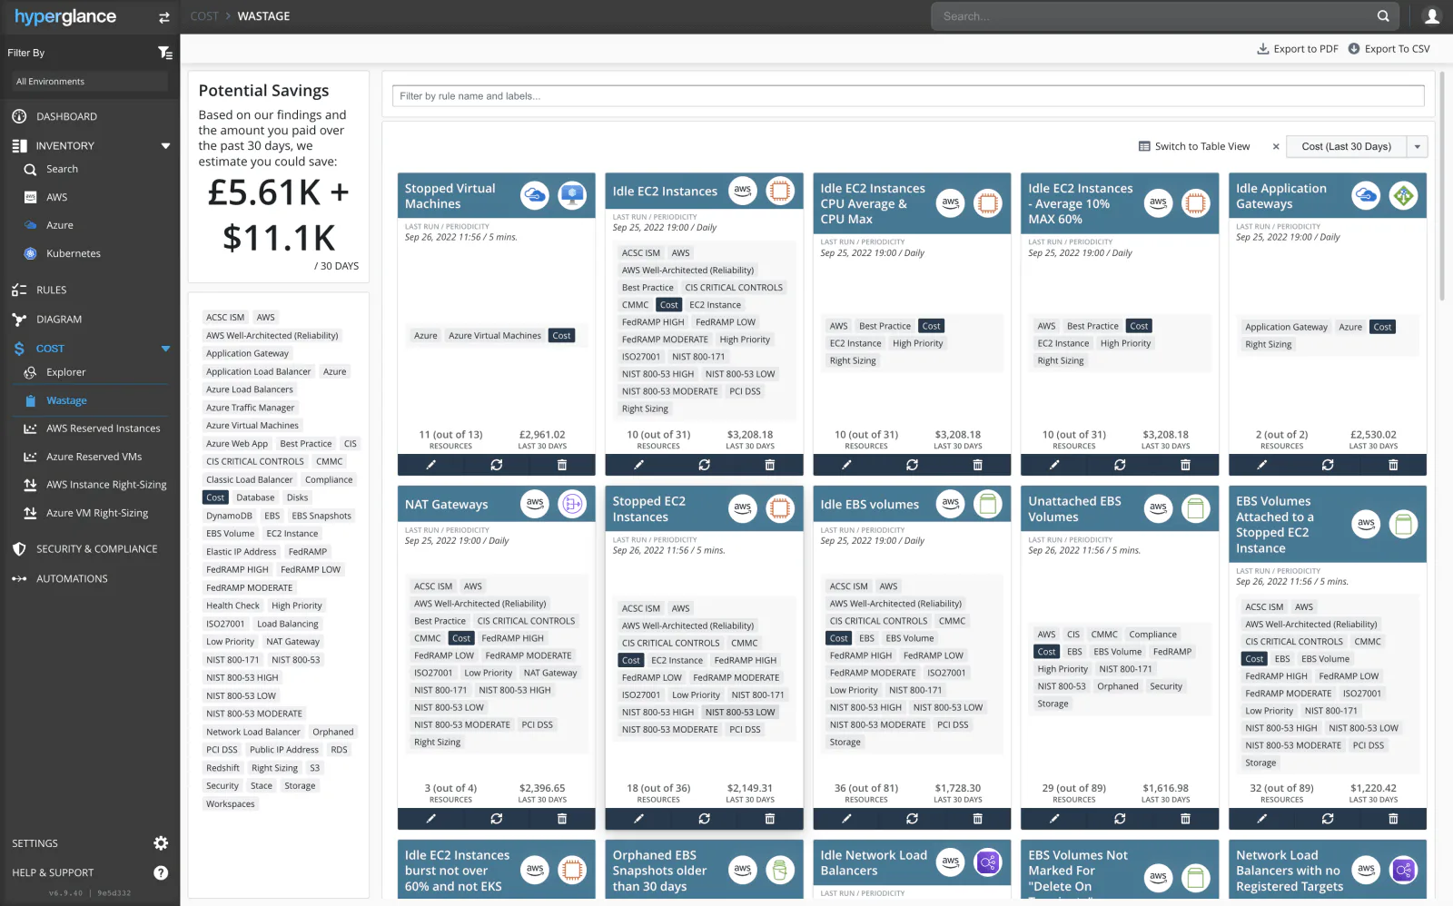Toggle the Right Sizing filter tag
Image resolution: width=1453 pixels, height=906 pixels.
274,767
